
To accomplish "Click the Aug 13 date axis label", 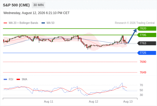I will (128, 101).
